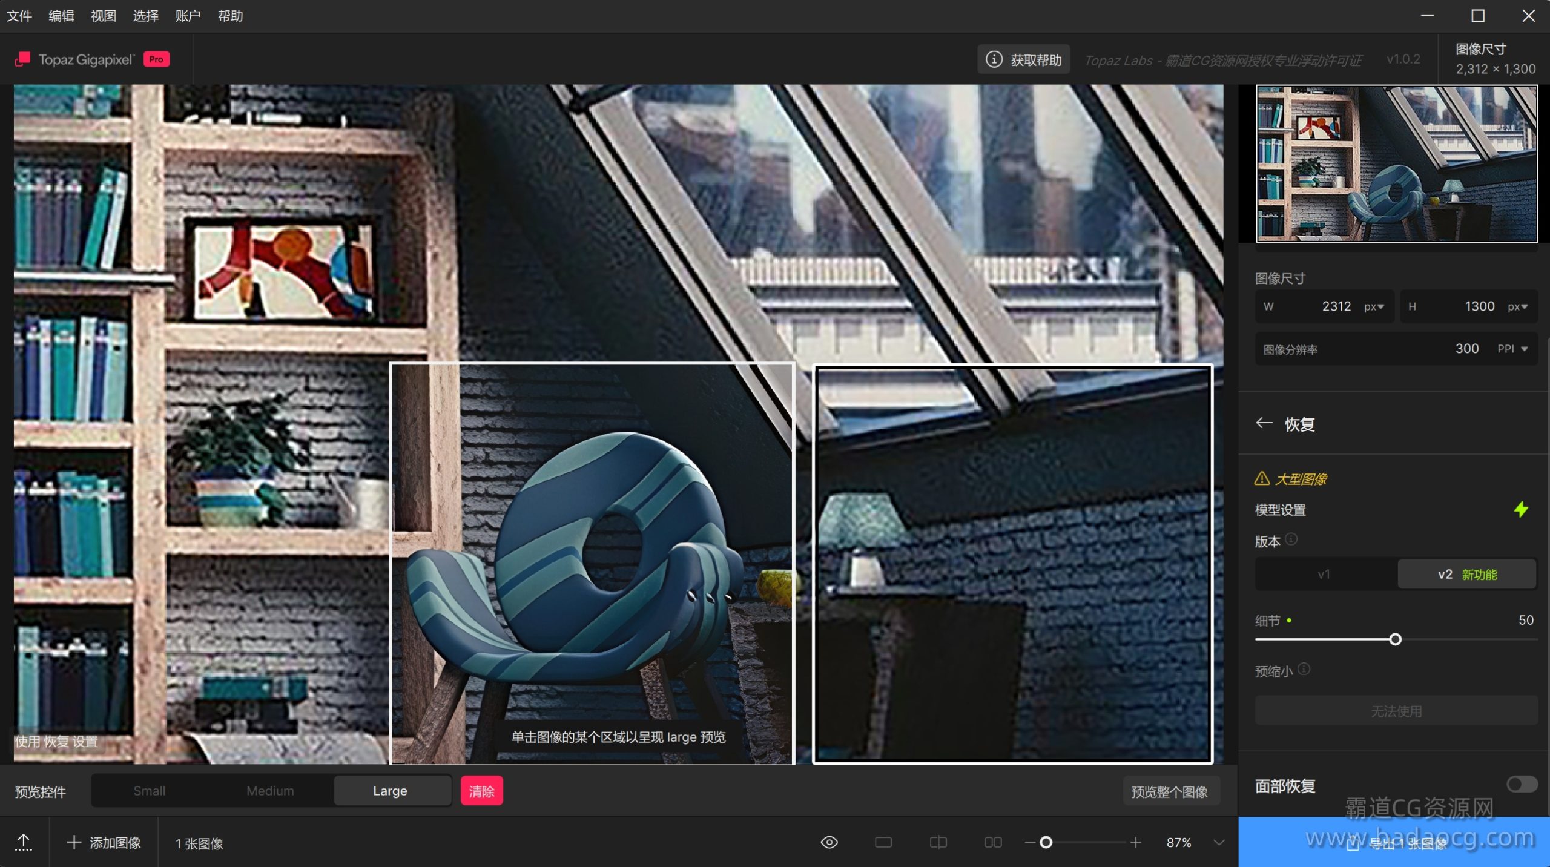Click info icon beside 版本 label
Viewport: 1550px width, 867px height.
(1291, 539)
